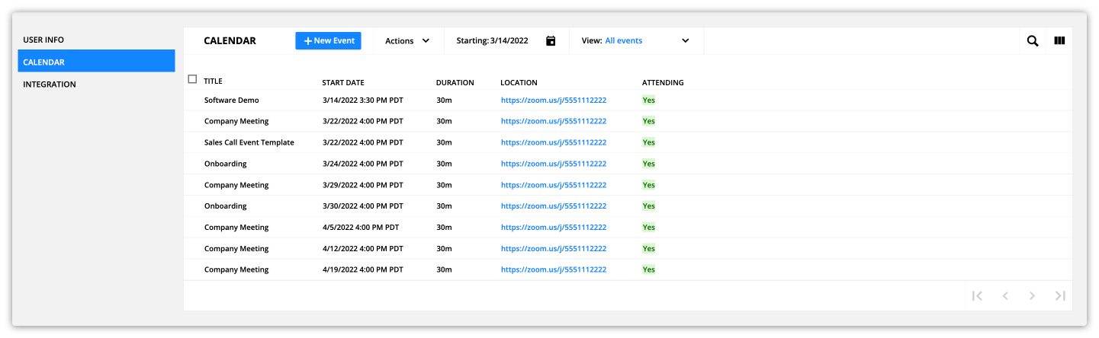The width and height of the screenshot is (1099, 338).
Task: Toggle the select-all checkbox beside Title
Action: point(192,79)
